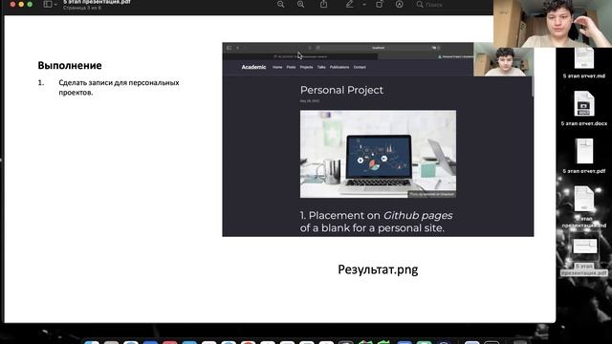Click 'Posts' in the embedded site navbar
Image resolution: width=612 pixels, height=344 pixels.
pos(291,67)
